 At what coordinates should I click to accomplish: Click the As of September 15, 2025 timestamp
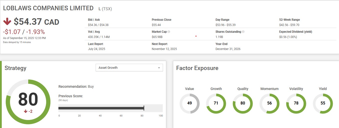[x=24, y=38]
